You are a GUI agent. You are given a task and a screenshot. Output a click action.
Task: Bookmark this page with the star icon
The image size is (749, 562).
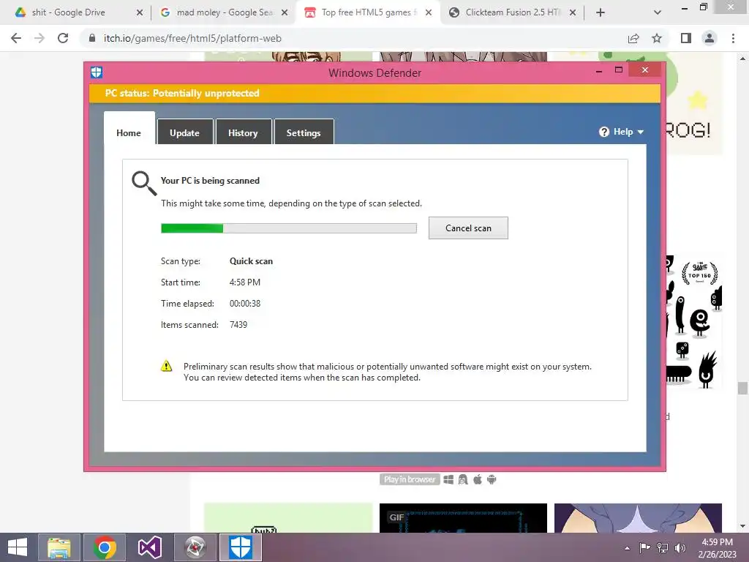coord(657,38)
